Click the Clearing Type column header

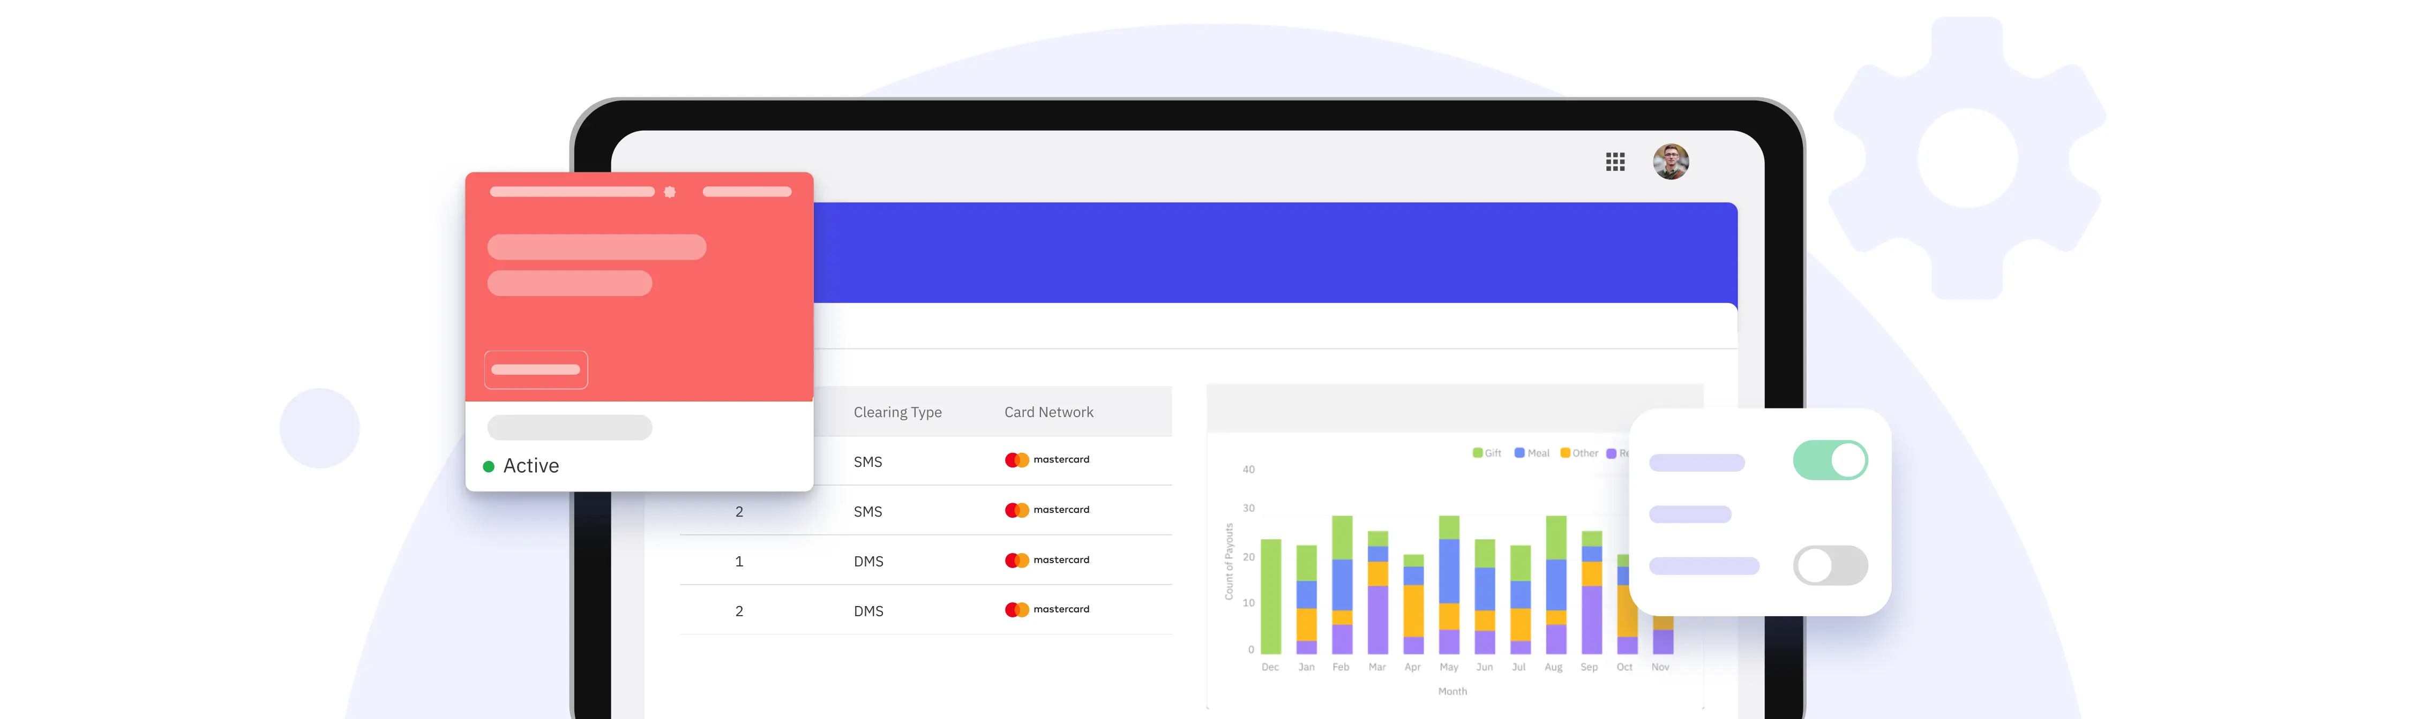point(897,412)
